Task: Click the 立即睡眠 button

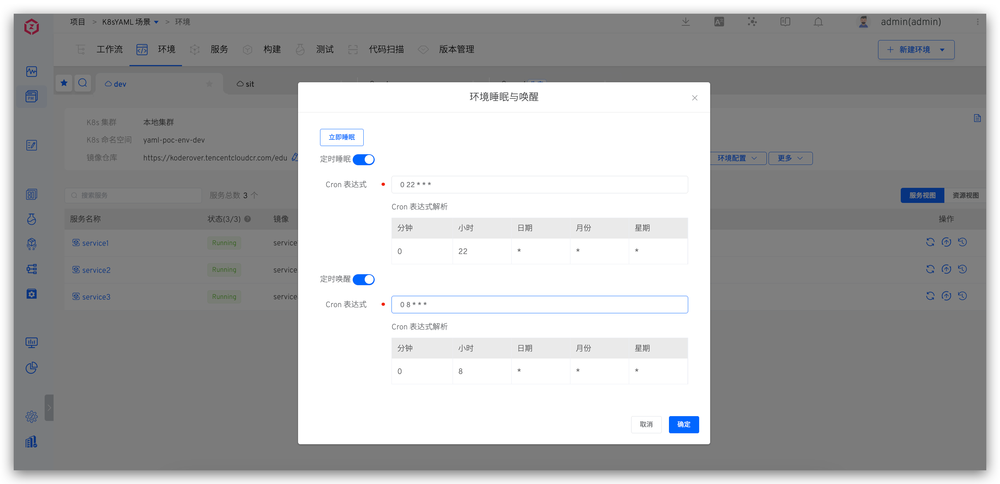Action: tap(342, 137)
